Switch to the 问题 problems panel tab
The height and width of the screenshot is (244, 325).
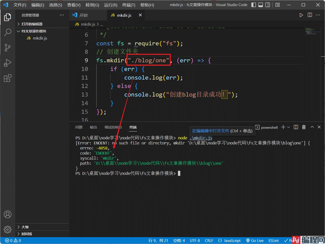[x=79, y=127]
